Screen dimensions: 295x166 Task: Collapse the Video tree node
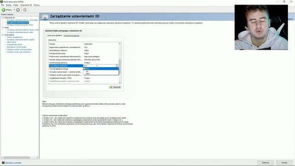[3, 28]
